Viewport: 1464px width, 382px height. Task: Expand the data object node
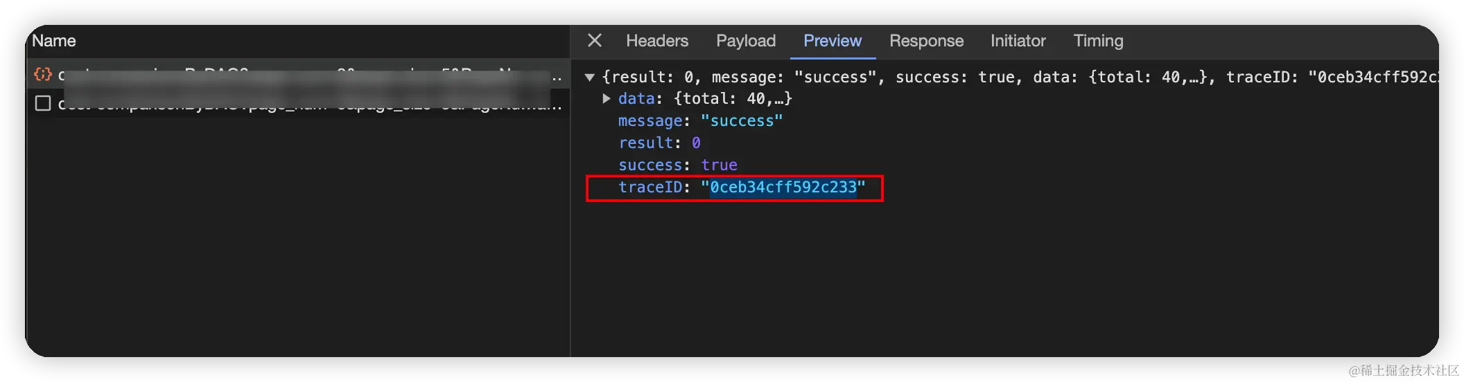pyautogui.click(x=607, y=99)
